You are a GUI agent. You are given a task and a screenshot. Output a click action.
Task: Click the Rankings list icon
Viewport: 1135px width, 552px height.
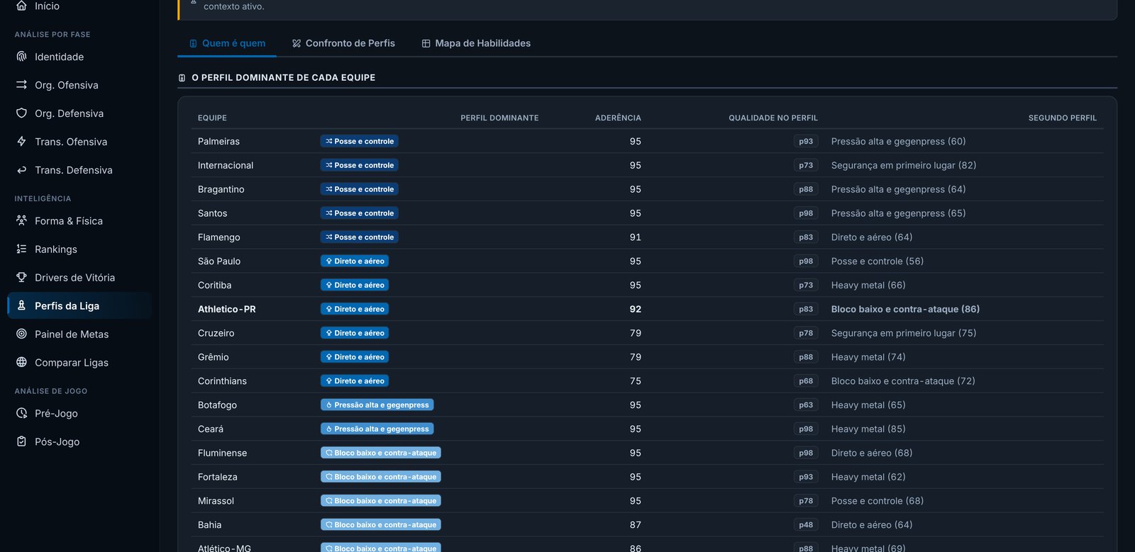point(21,249)
